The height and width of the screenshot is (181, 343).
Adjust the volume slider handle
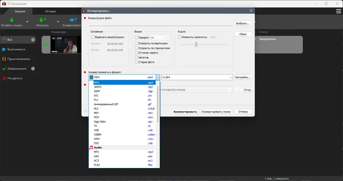pos(196,45)
